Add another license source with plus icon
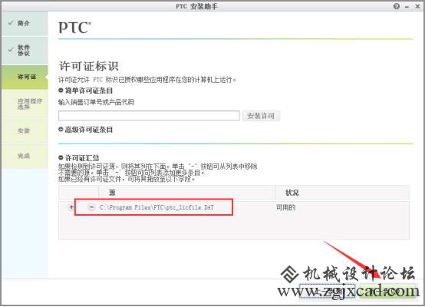Screen dimensions: 425x307 coord(71,207)
